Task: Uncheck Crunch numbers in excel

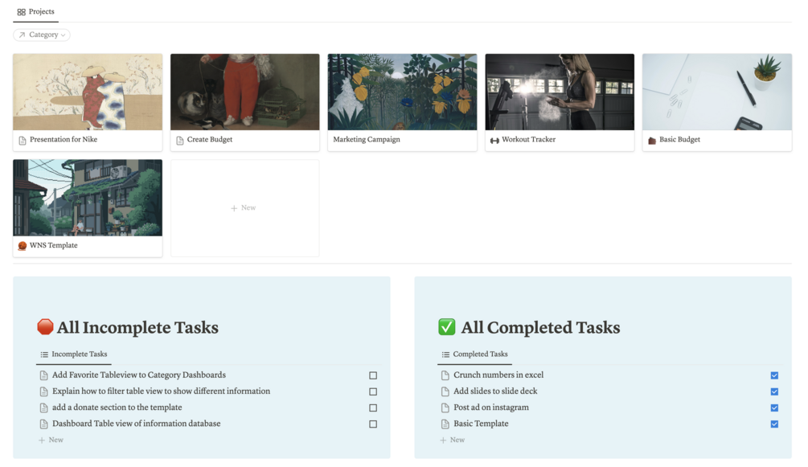Action: (x=774, y=375)
